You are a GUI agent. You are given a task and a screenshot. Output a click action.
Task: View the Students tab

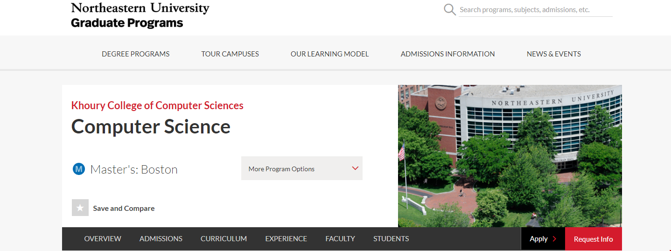(391, 238)
